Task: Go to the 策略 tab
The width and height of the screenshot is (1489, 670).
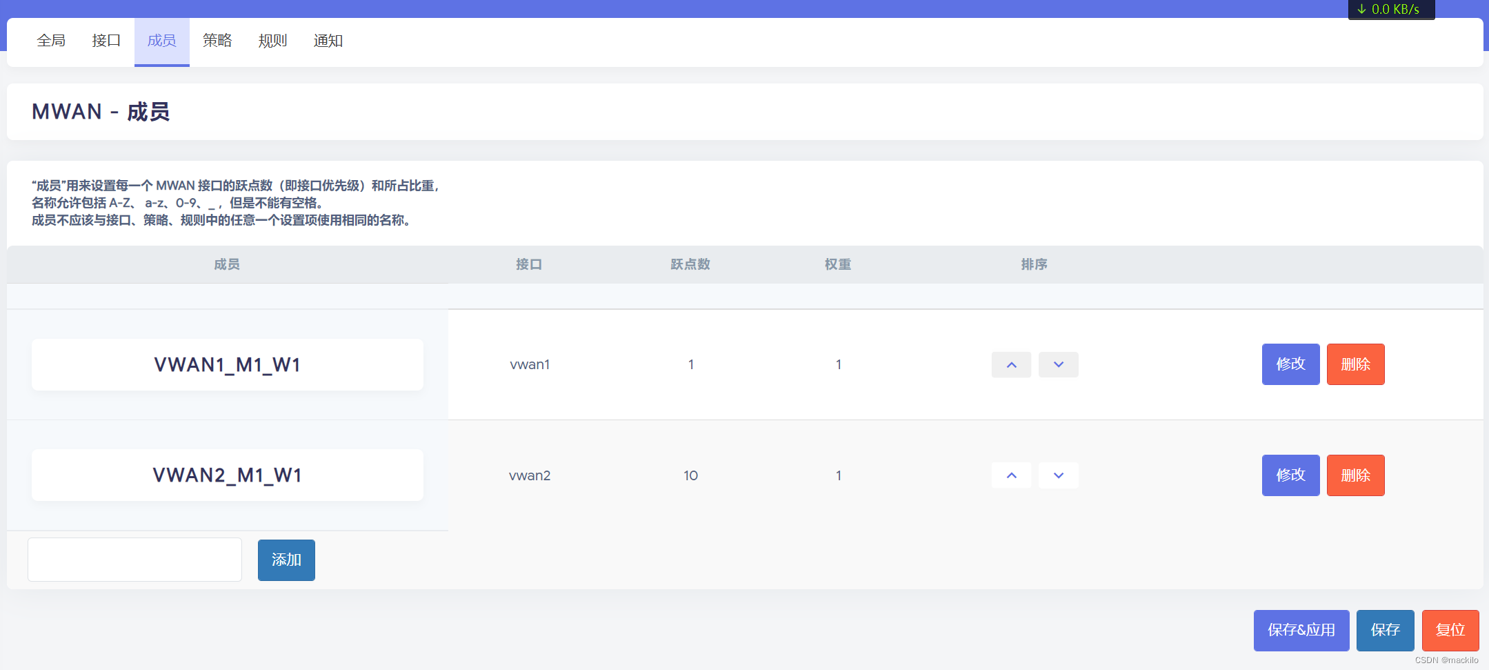Action: point(217,41)
